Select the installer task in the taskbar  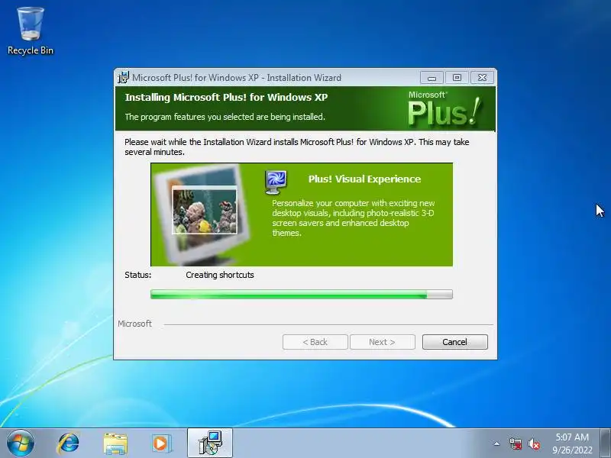[210, 443]
